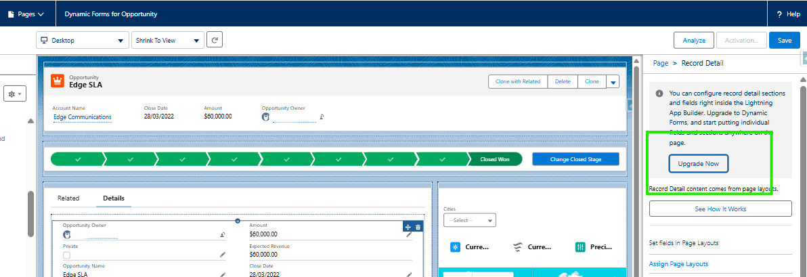Image resolution: width=807 pixels, height=277 pixels.
Task: Click the pencil icon beside the Private checkbox
Action: (223, 255)
